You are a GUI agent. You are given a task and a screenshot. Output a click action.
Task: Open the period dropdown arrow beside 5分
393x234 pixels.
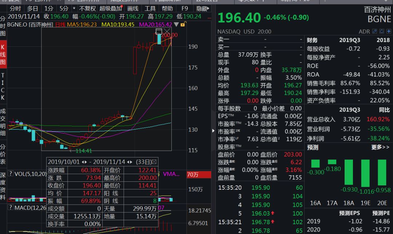74,8
